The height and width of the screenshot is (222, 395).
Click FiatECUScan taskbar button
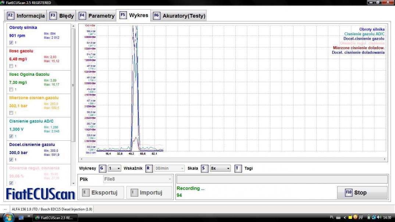point(55,218)
